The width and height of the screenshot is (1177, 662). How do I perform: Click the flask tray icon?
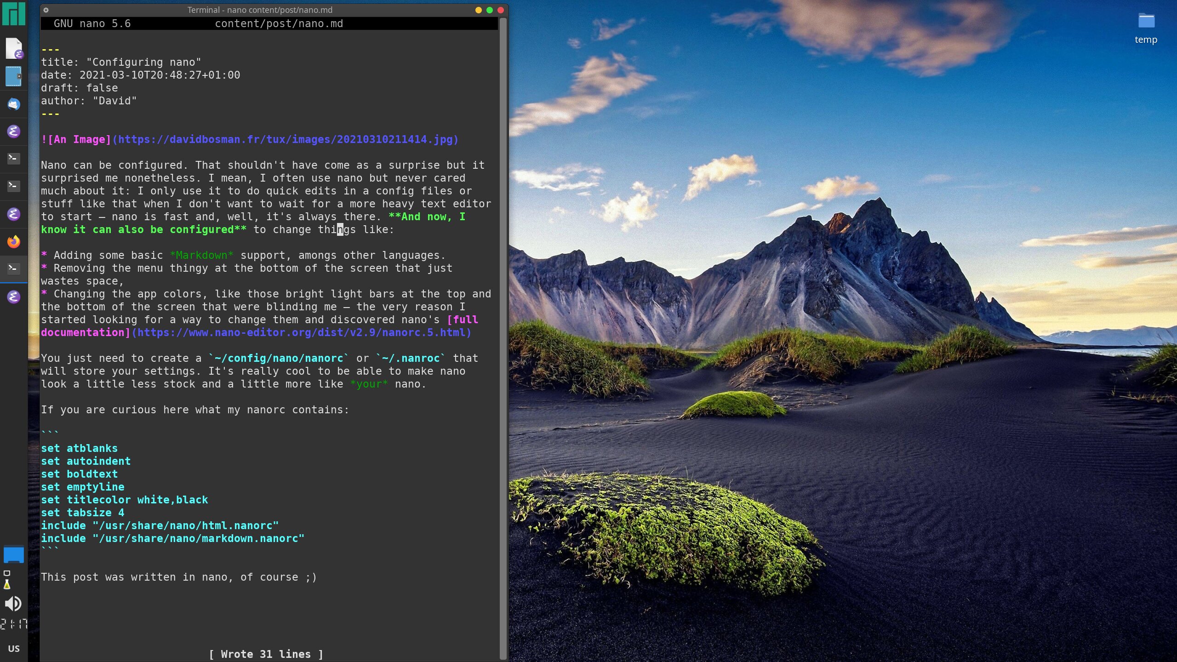point(7,585)
